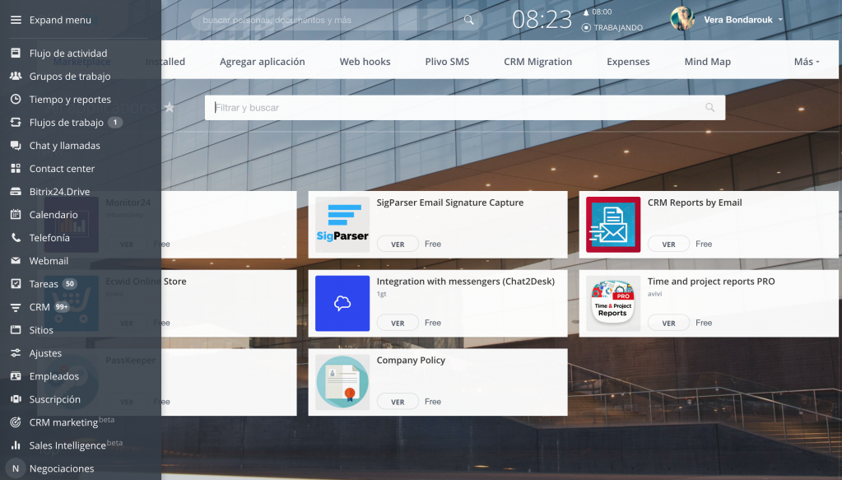Open Ajustes settings sliders icon

click(15, 353)
